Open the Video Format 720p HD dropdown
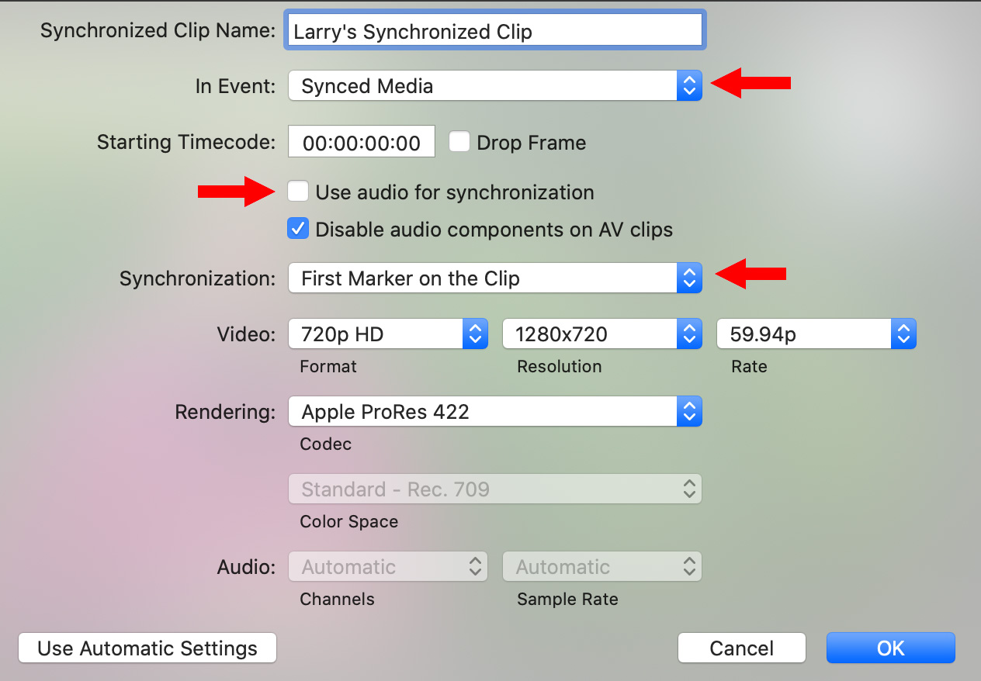The image size is (981, 681). [x=388, y=334]
